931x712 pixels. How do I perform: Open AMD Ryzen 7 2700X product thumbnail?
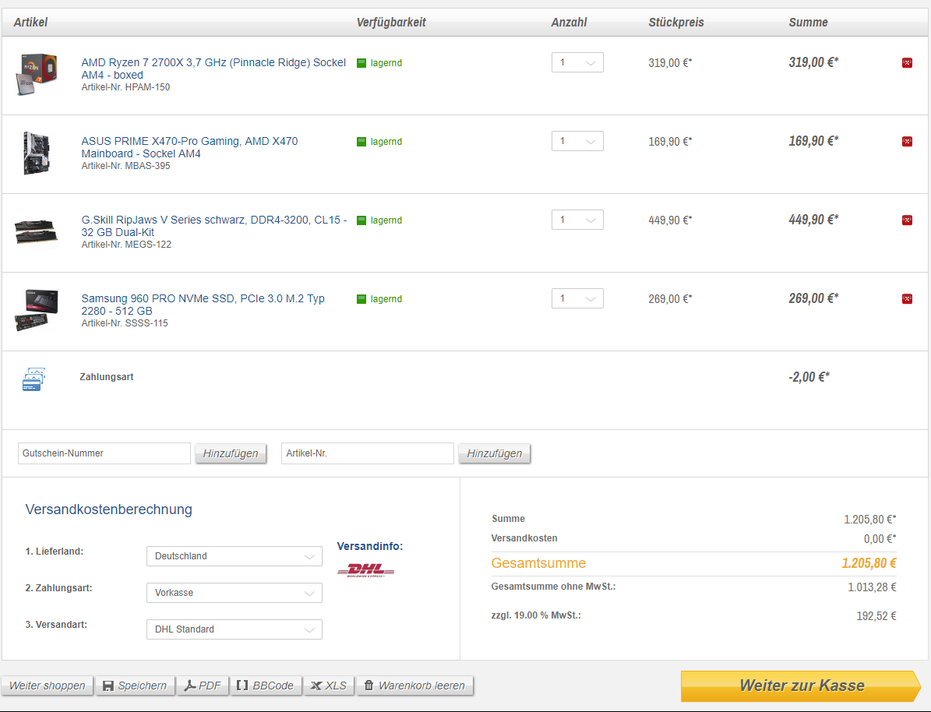pyautogui.click(x=36, y=74)
